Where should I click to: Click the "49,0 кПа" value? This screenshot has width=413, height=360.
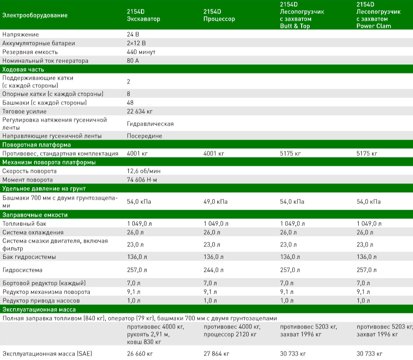point(215,202)
